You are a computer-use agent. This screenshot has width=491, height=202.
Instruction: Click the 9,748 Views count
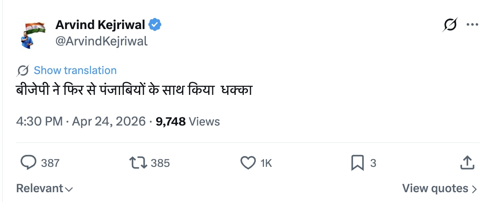188,121
